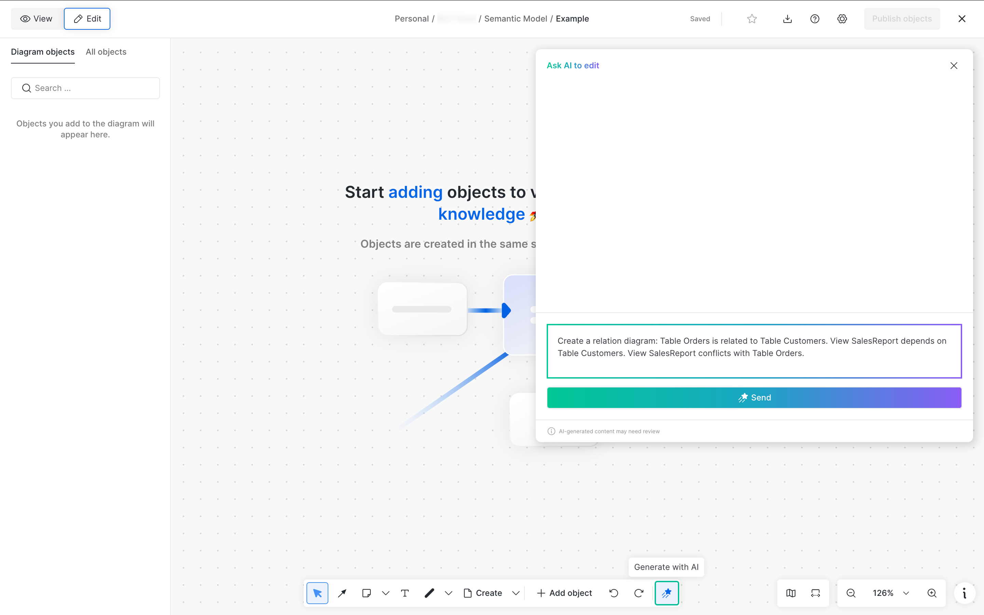Switch to View mode
The height and width of the screenshot is (615, 984).
(37, 19)
